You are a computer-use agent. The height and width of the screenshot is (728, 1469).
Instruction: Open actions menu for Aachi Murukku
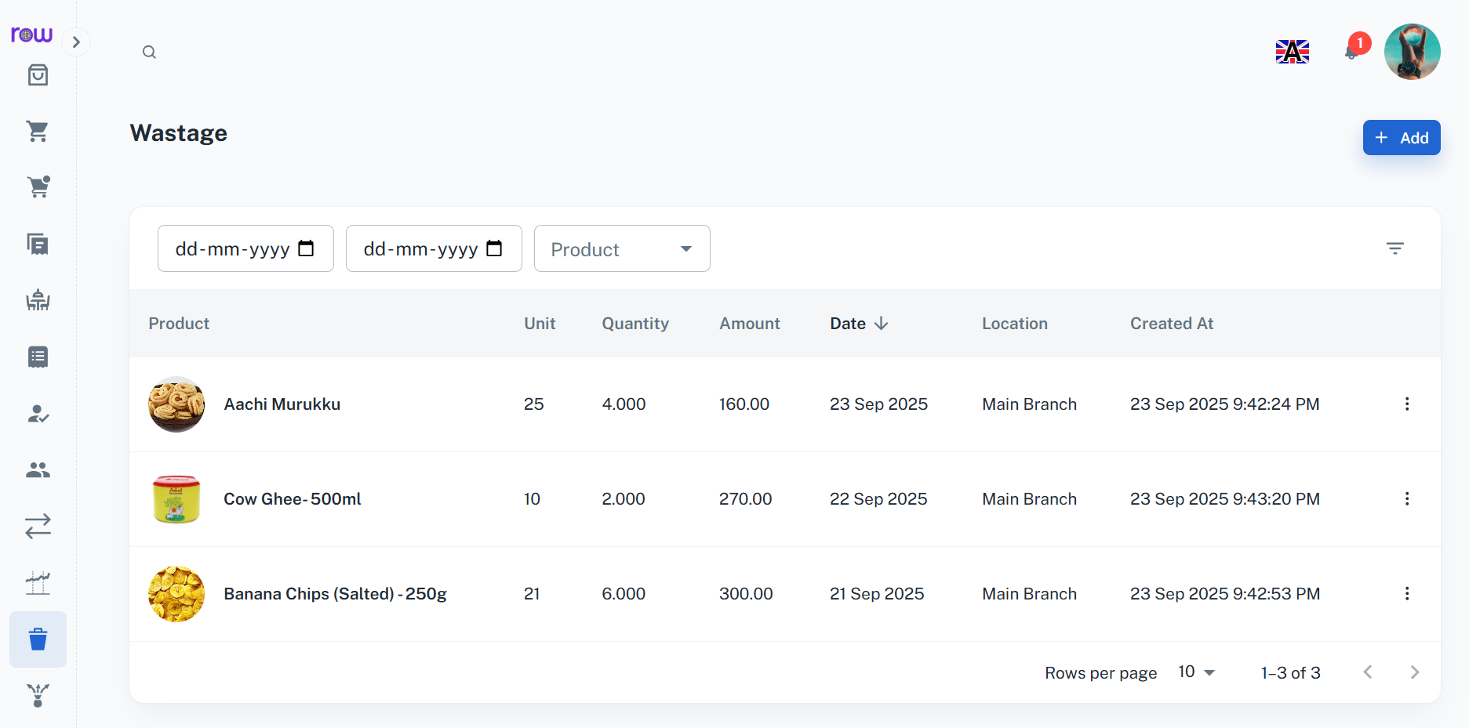1406,404
